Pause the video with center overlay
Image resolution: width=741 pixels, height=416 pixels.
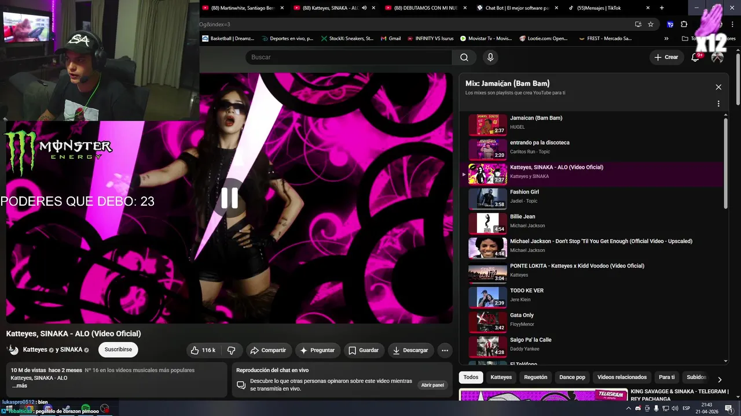[x=229, y=198]
